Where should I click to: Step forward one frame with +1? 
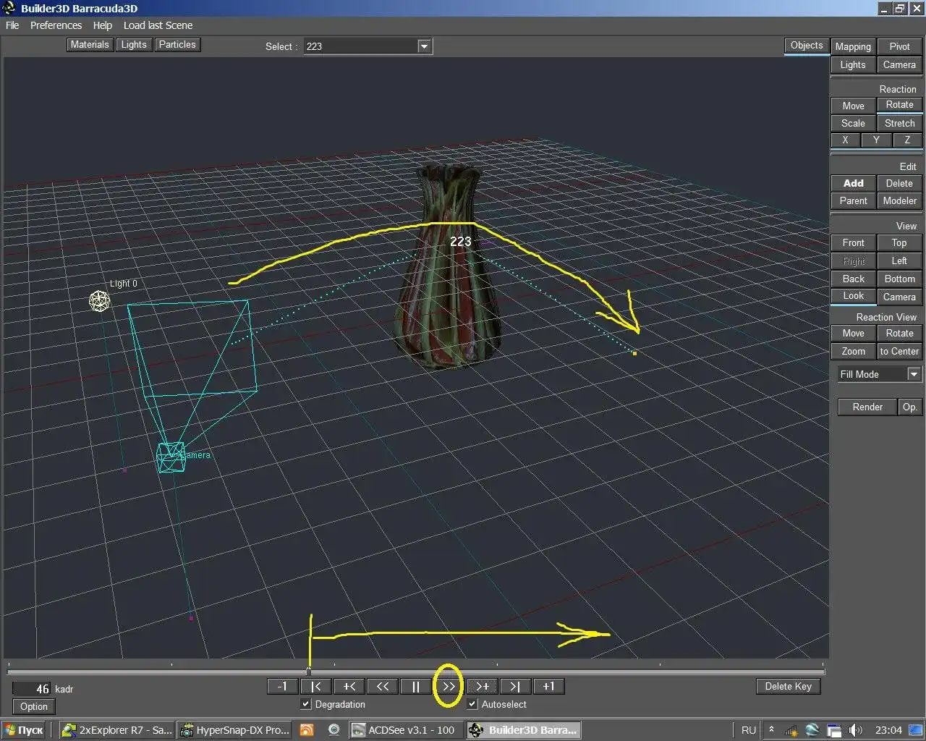coord(548,686)
